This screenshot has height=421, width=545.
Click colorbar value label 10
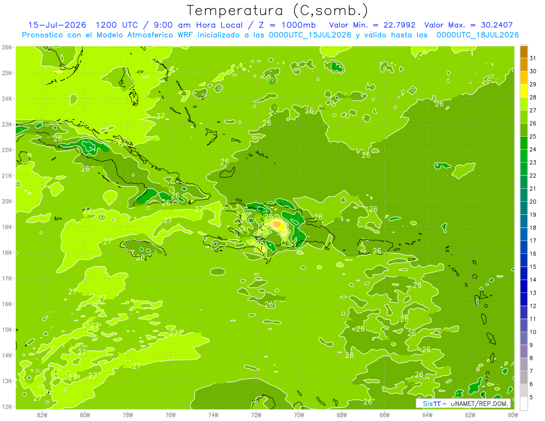point(533,332)
